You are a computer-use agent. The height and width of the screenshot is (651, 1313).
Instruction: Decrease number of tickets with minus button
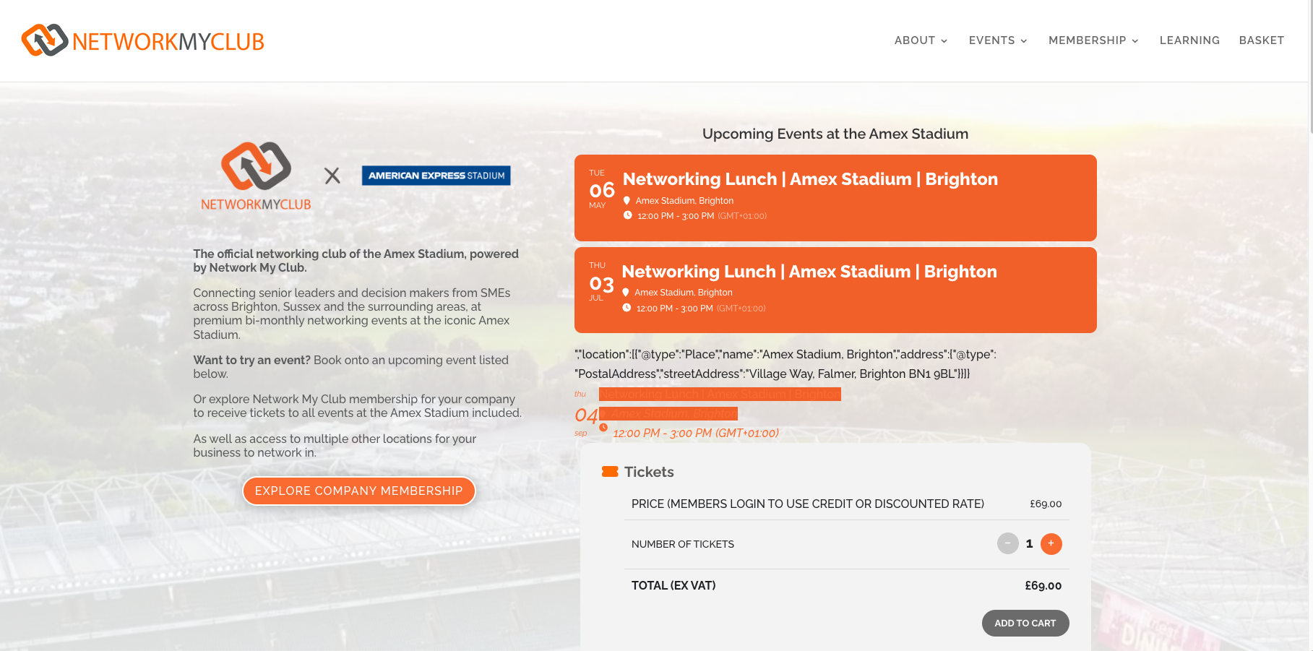tap(1008, 543)
